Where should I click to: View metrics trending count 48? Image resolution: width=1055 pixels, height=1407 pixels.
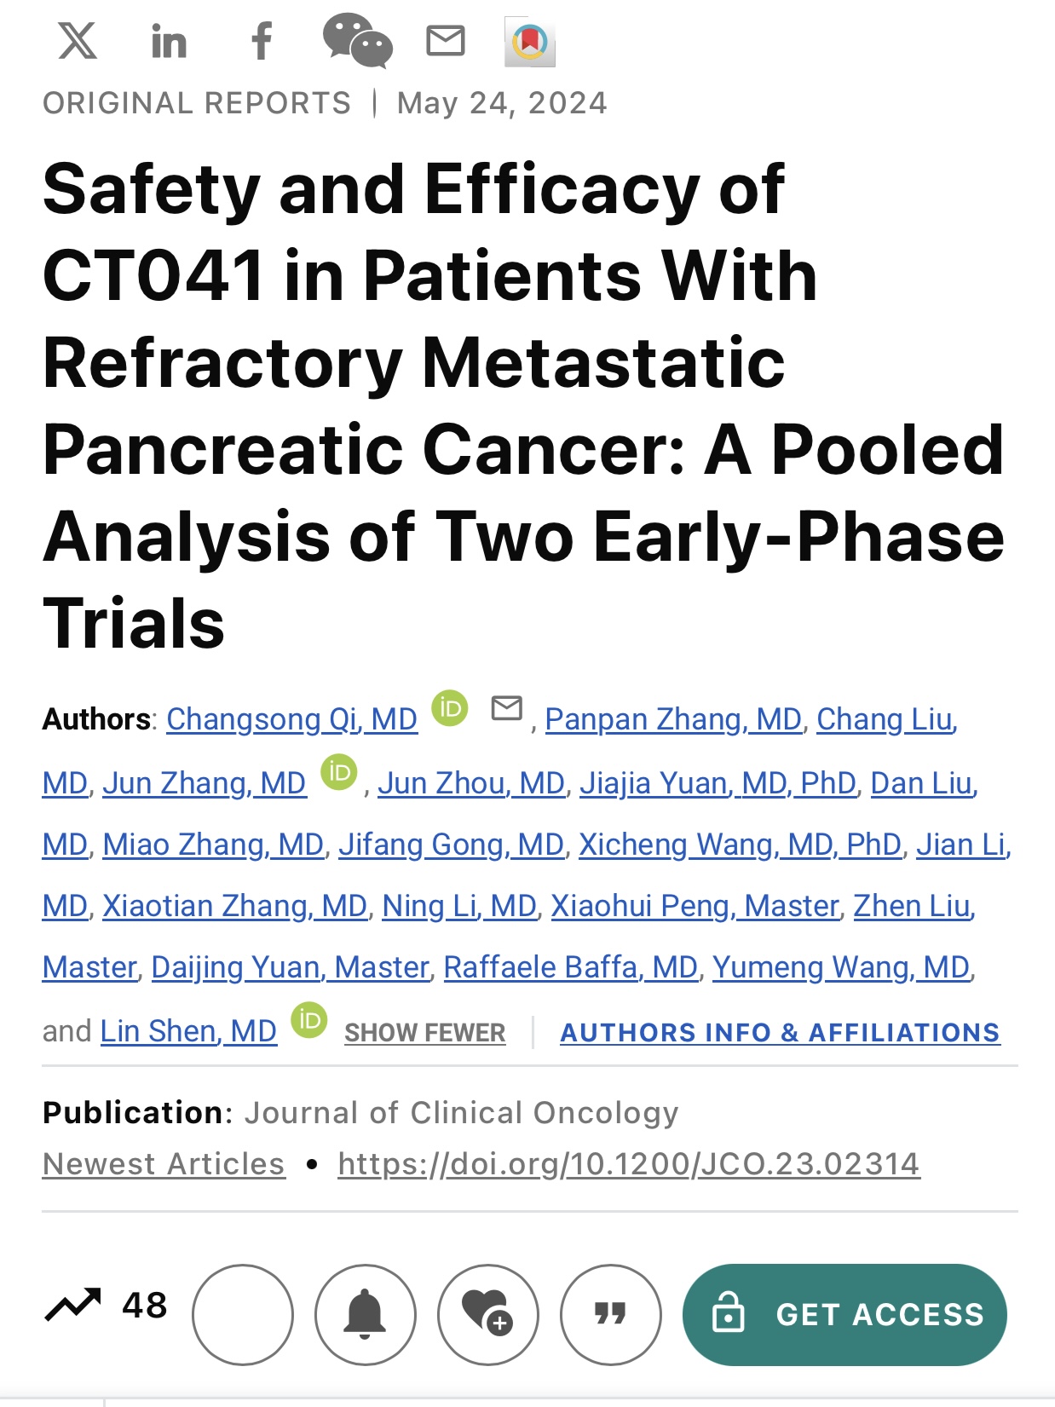tap(106, 1305)
